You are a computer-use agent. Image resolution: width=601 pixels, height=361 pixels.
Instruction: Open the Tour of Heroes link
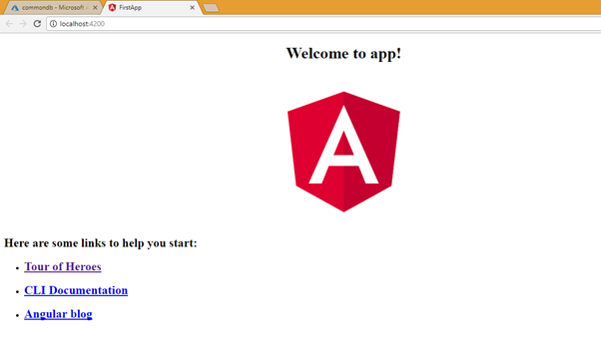[63, 266]
